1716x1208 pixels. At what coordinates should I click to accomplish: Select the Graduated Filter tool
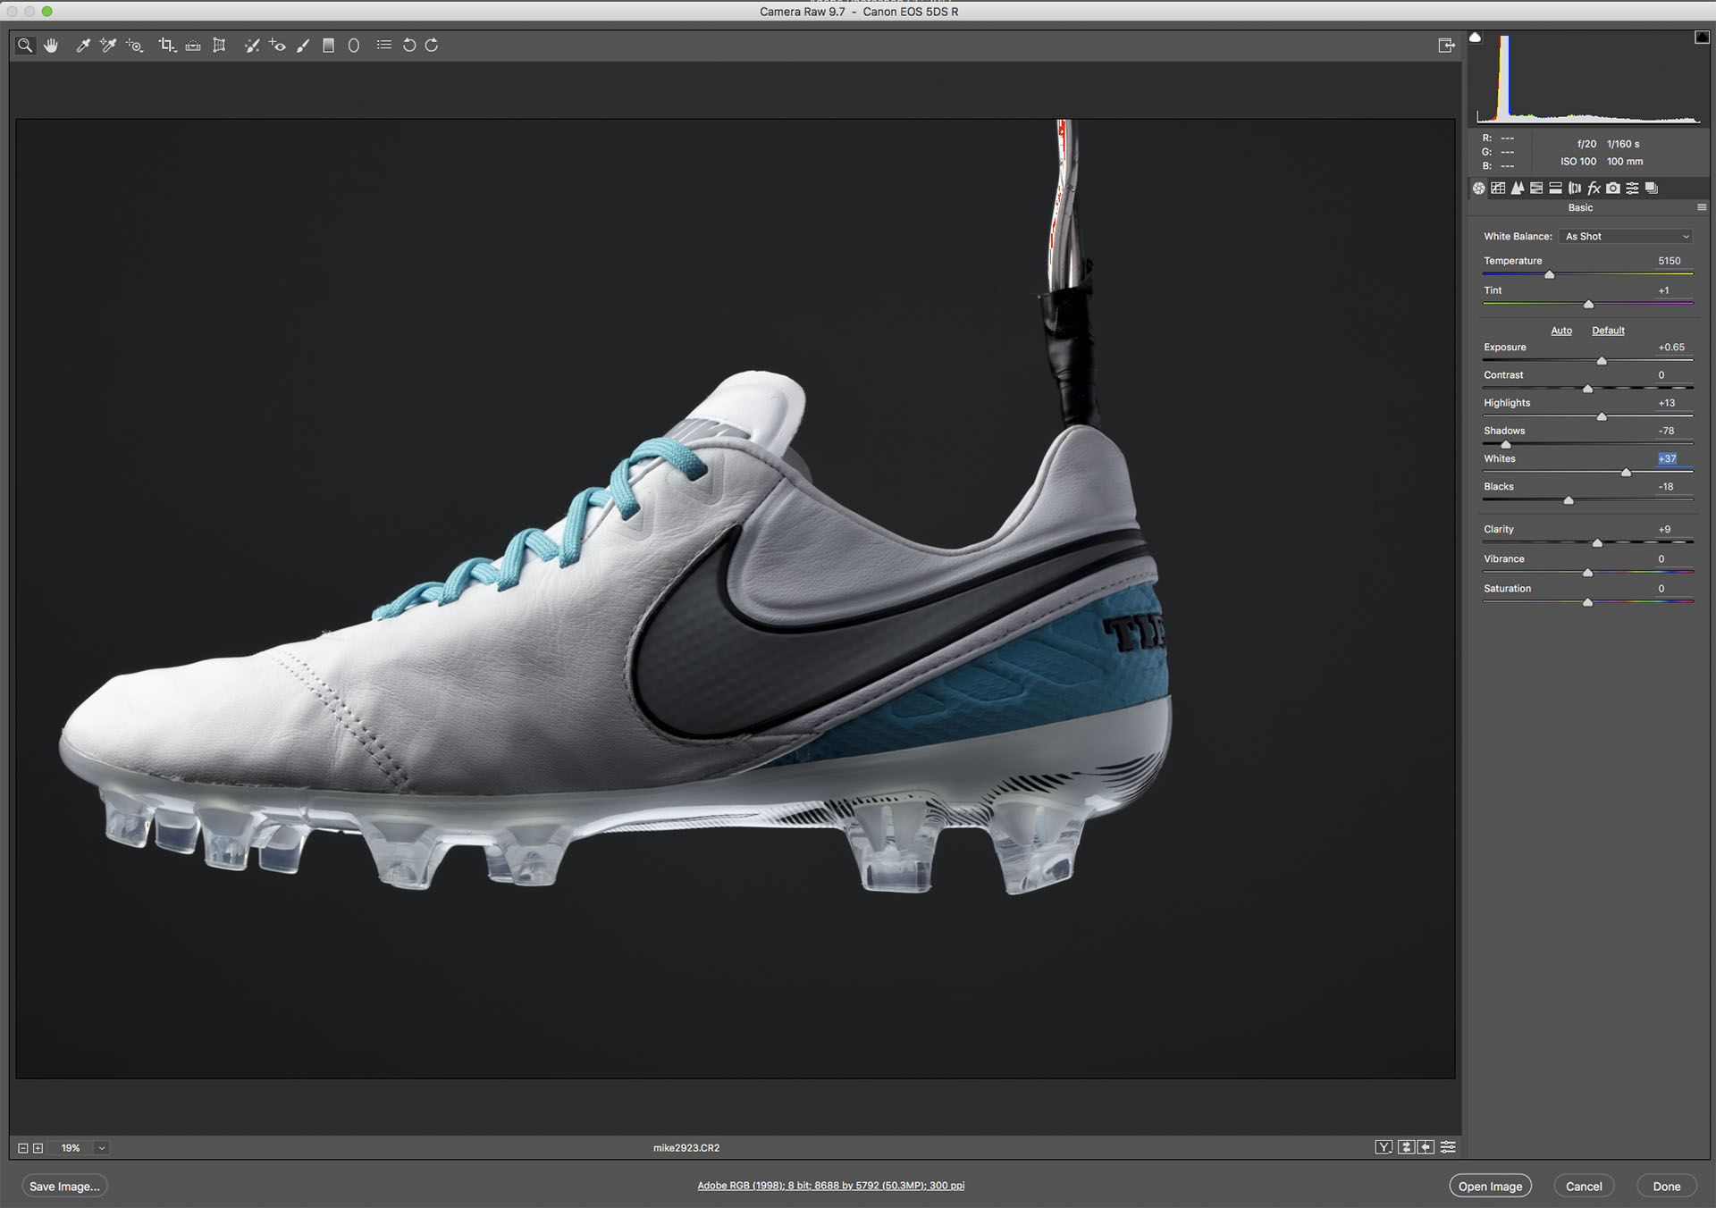tap(328, 46)
